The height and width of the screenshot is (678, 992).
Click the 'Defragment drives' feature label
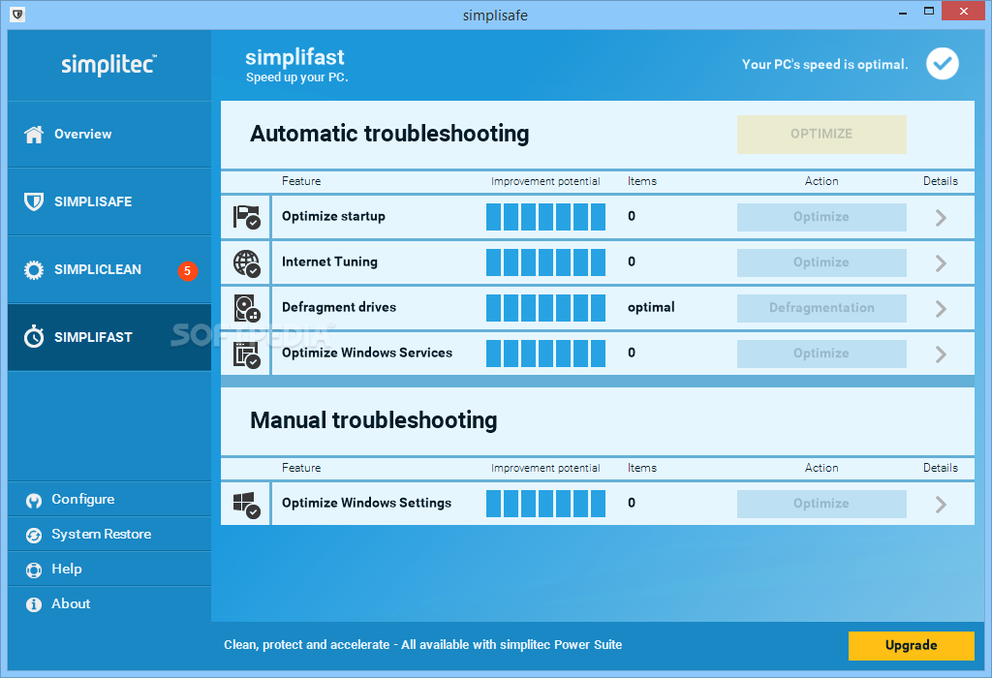point(339,307)
